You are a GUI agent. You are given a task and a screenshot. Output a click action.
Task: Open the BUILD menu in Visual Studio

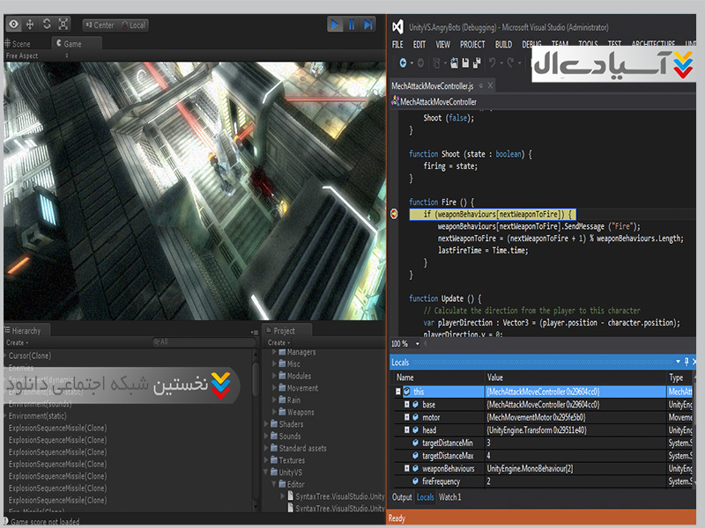503,44
